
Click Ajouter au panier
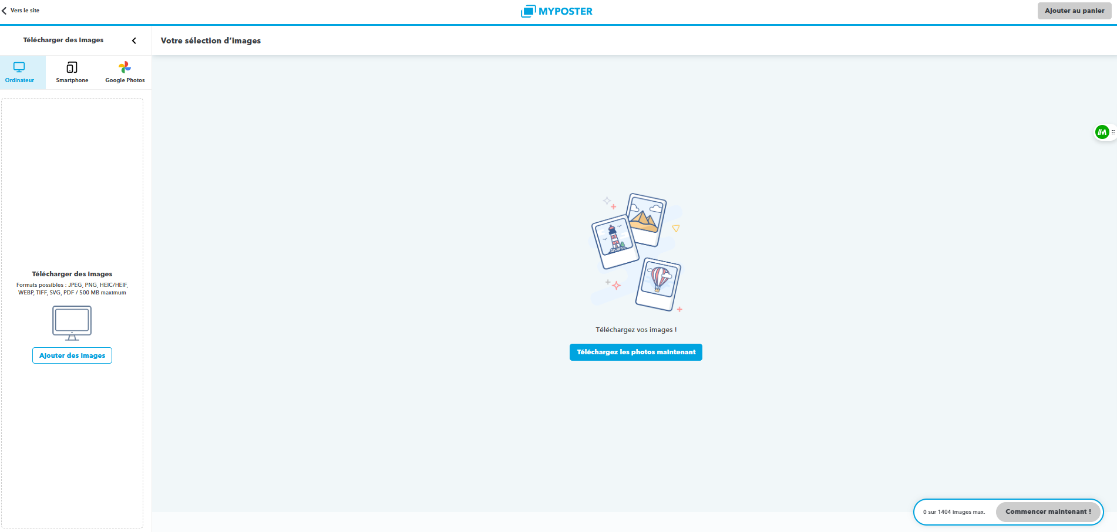(x=1074, y=11)
